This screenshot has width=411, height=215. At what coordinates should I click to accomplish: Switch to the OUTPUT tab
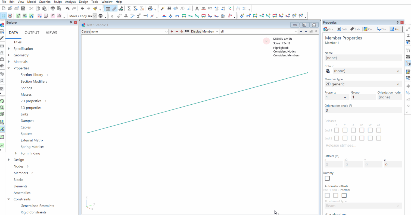[x=32, y=33]
